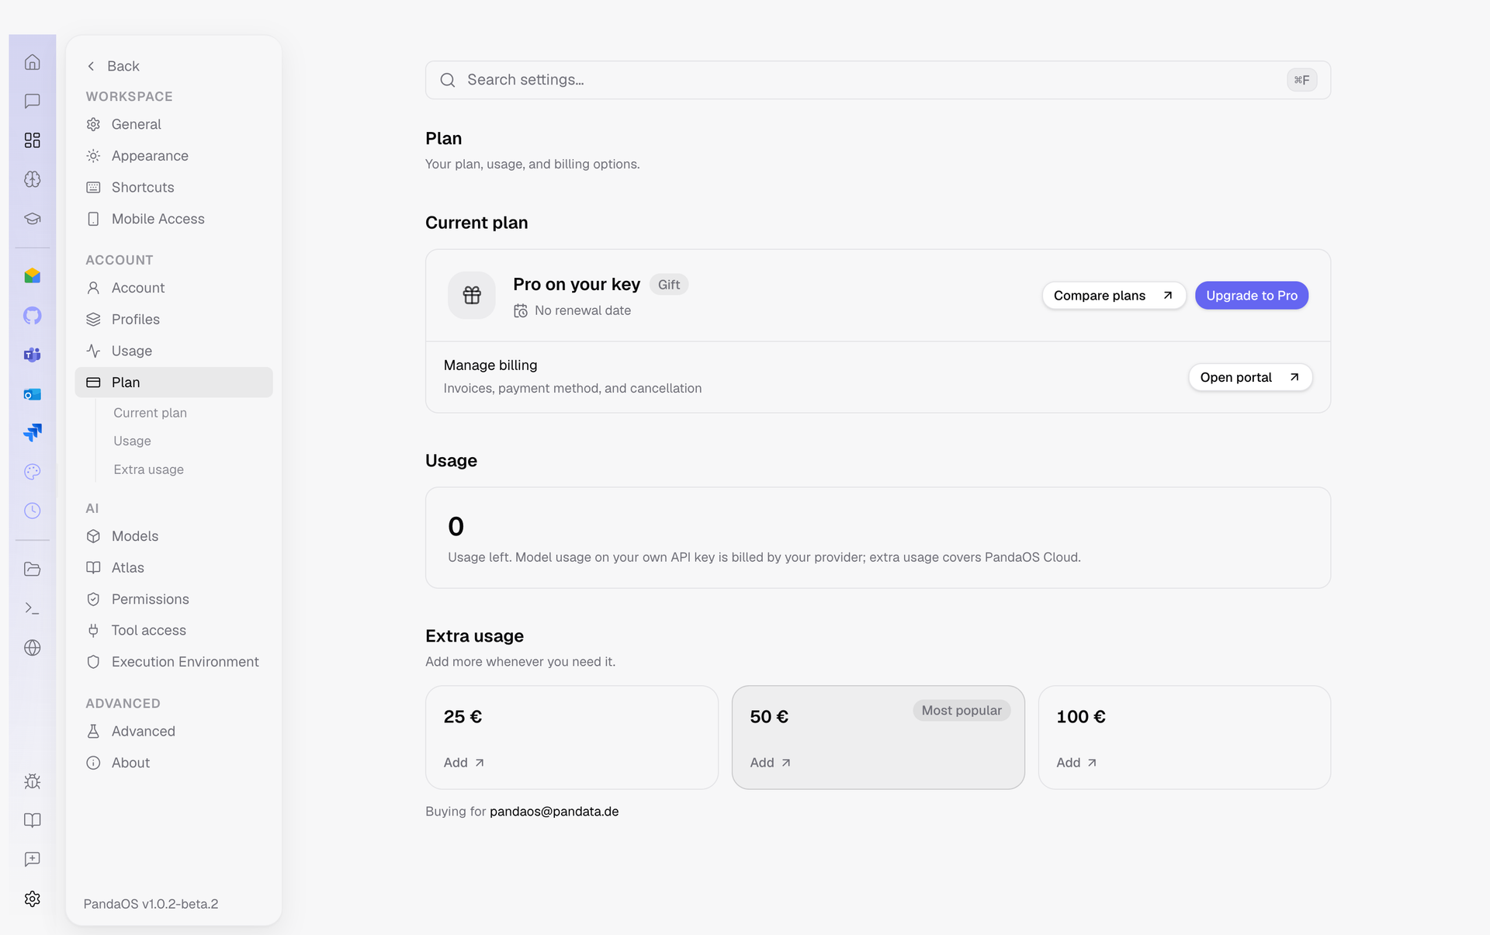
Task: Click the Gift badge next to plan name
Action: pyautogui.click(x=668, y=285)
